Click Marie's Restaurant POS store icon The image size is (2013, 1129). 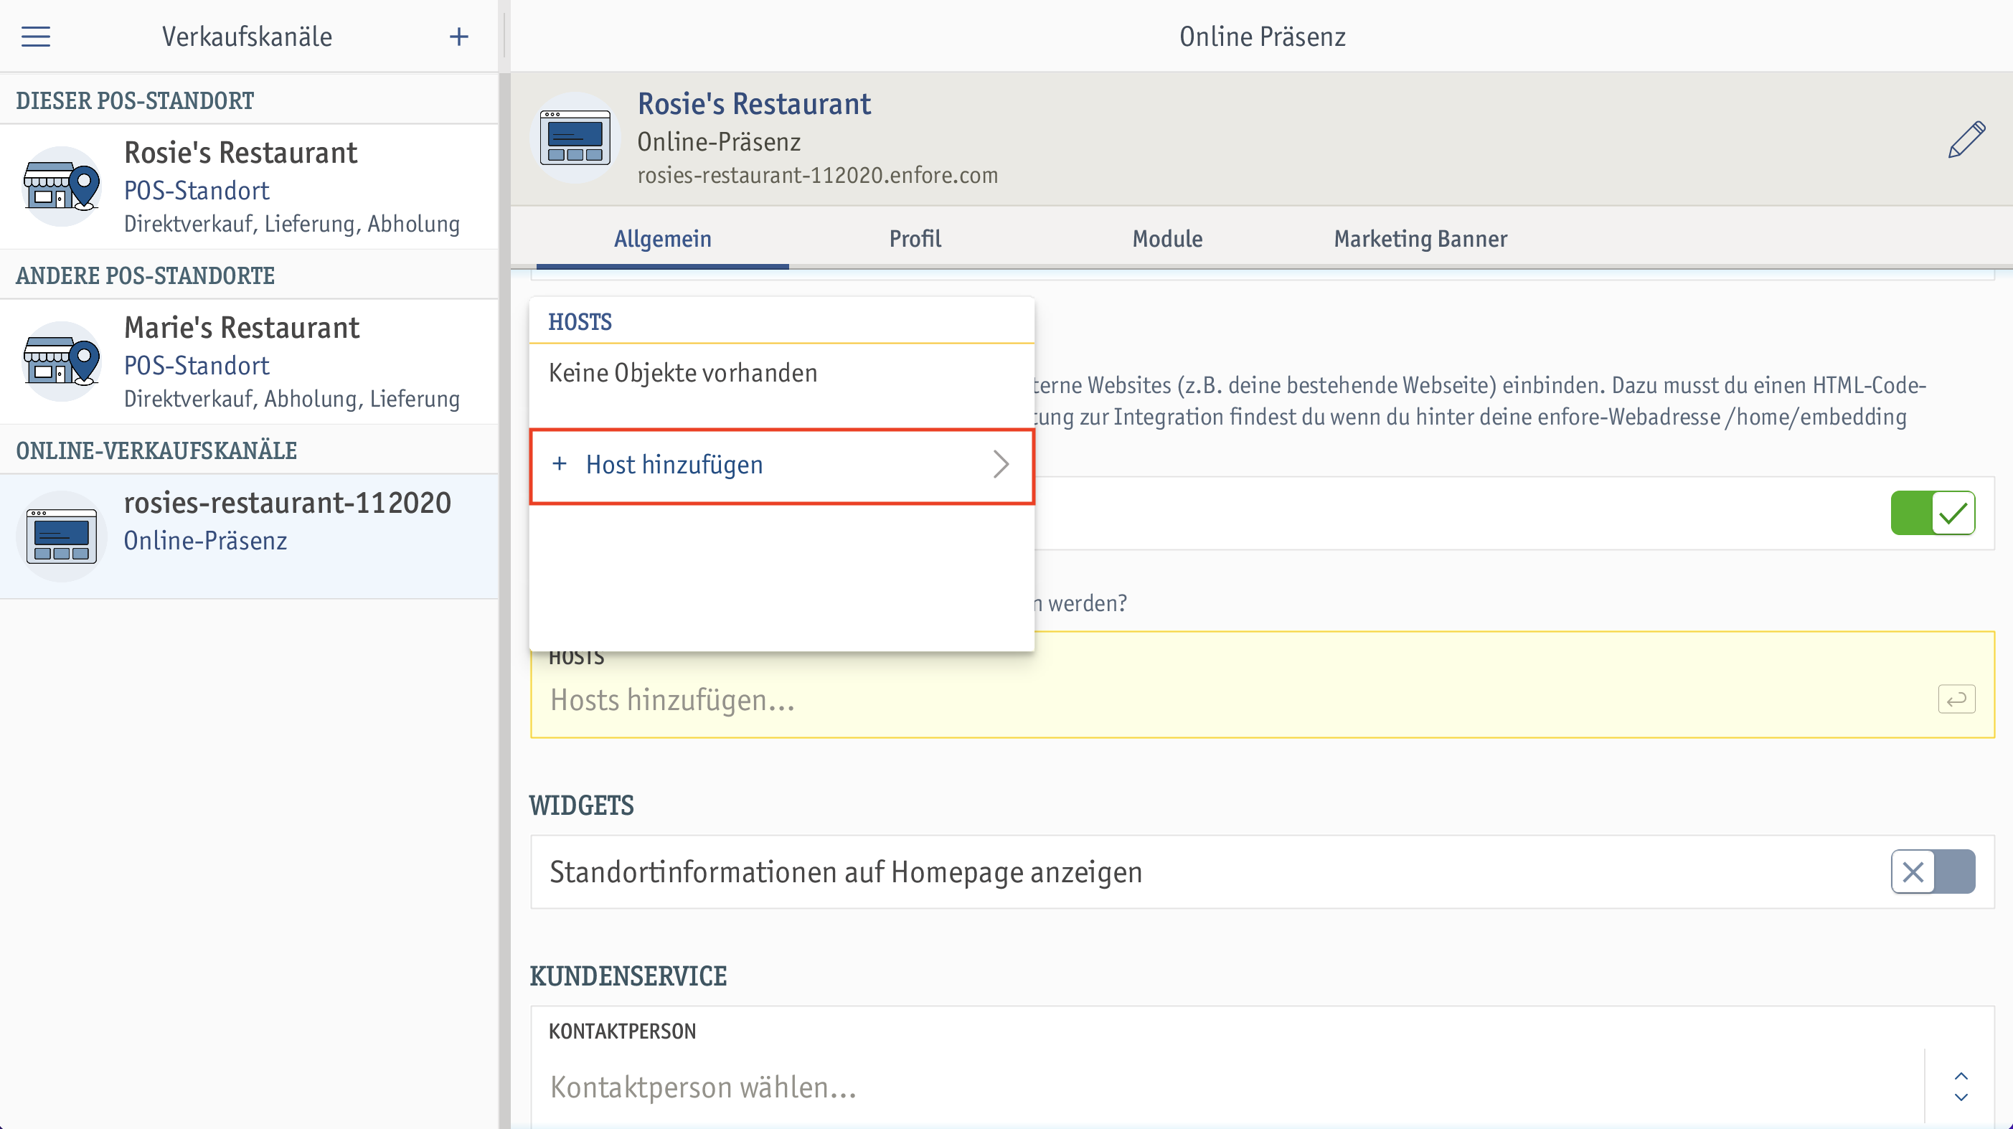tap(61, 362)
